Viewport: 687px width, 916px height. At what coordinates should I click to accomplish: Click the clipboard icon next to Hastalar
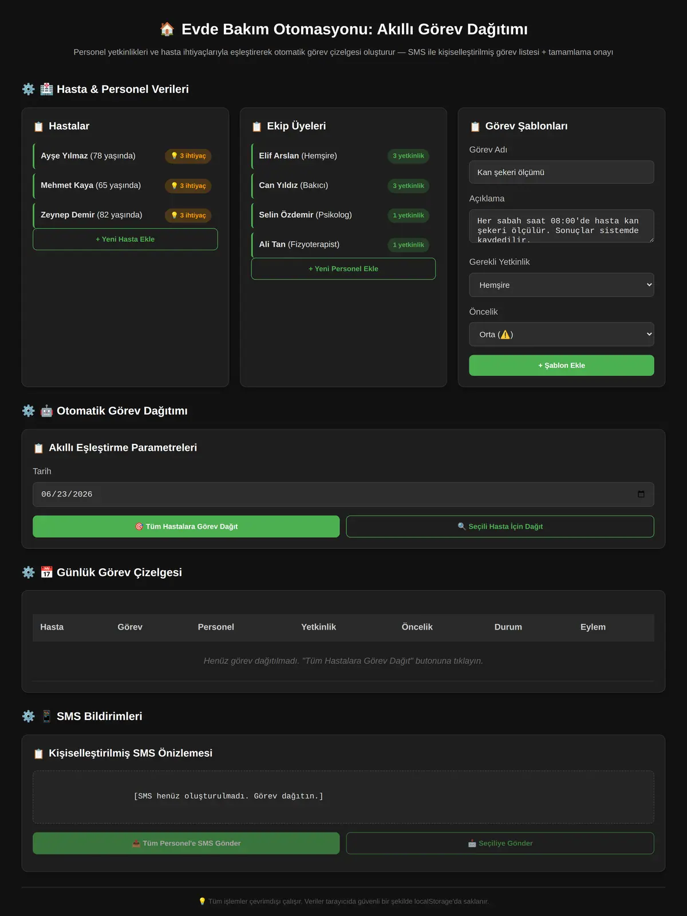[38, 127]
